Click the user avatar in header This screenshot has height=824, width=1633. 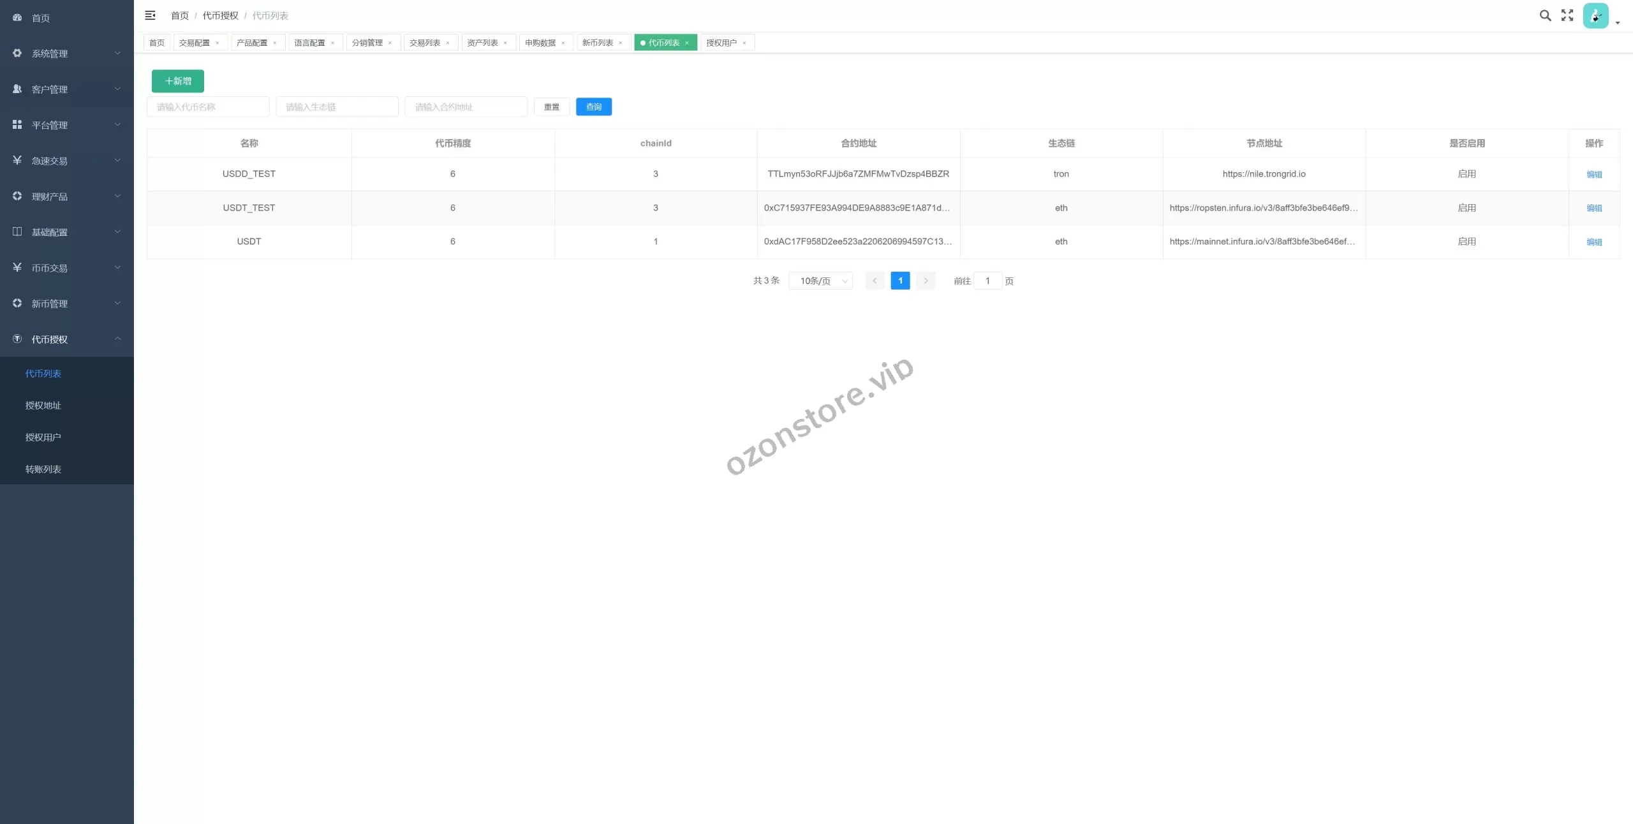coord(1595,16)
